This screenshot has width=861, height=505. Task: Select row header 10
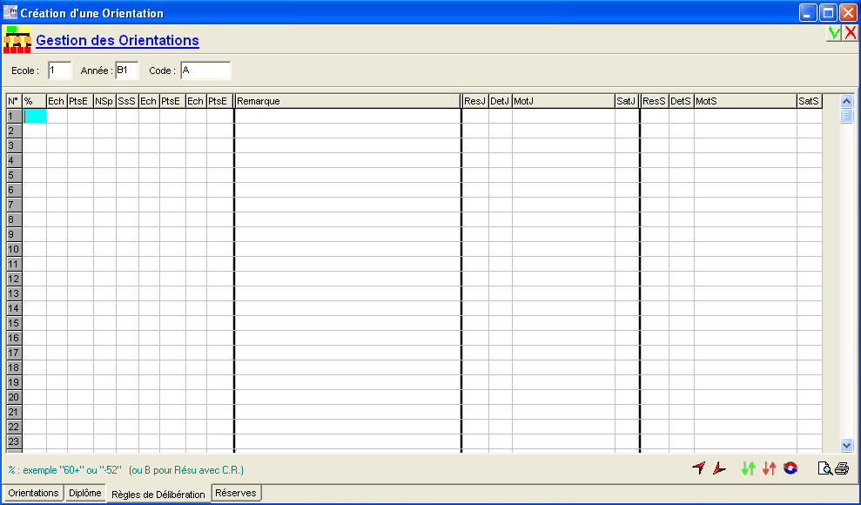14,249
